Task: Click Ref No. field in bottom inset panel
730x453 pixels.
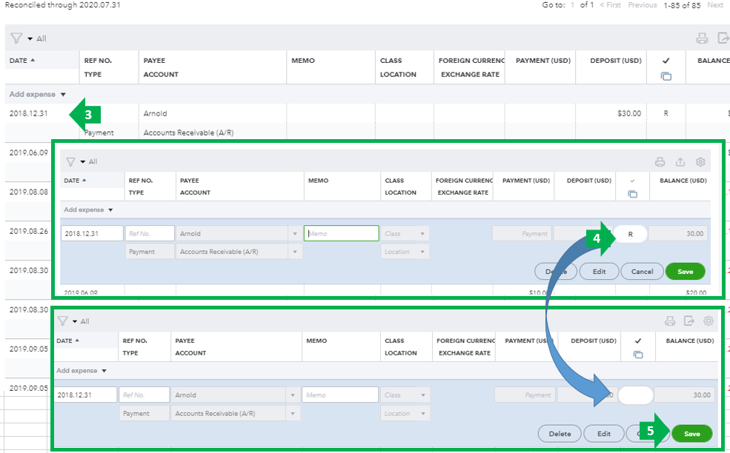Action: [x=144, y=395]
